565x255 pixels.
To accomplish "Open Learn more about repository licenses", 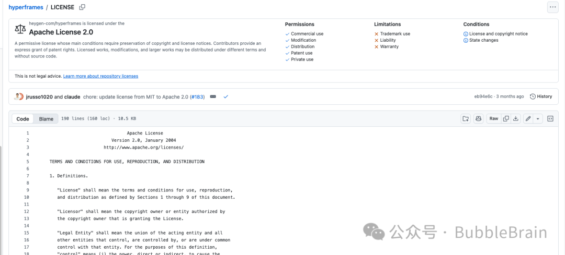I will 100,76.
